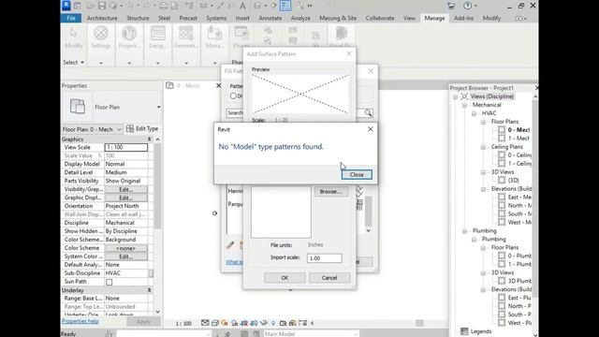Collapse the Graphics section in Properties

150,139
